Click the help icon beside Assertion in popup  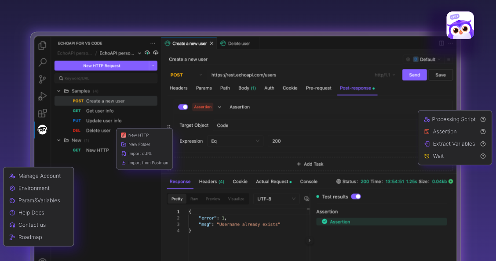pos(483,132)
